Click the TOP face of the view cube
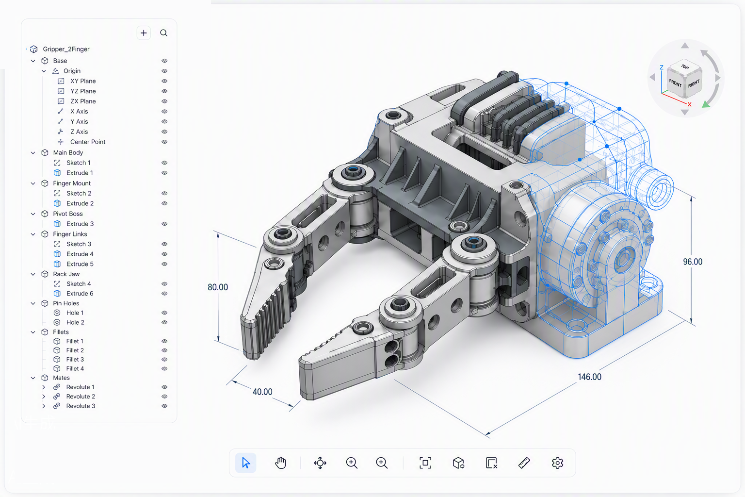Image resolution: width=745 pixels, height=497 pixels. pos(685,67)
